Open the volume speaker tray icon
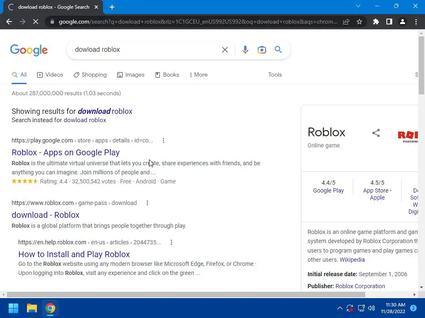This screenshot has height=318, width=425. [x=371, y=308]
